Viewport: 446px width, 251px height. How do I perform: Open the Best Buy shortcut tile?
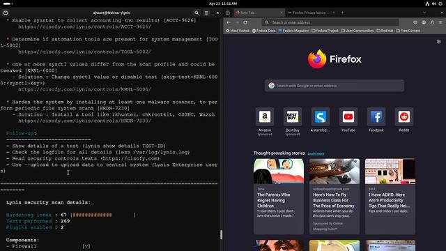pyautogui.click(x=293, y=116)
